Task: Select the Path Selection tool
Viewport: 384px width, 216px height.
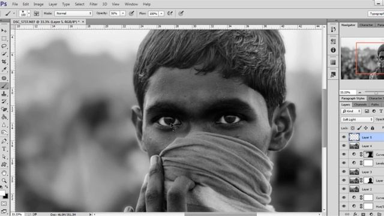Action: click(x=4, y=157)
